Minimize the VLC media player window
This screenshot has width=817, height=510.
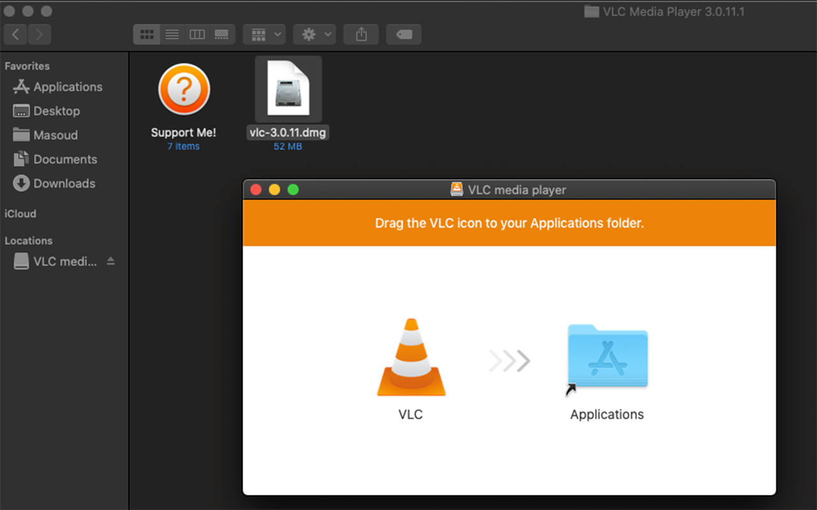(274, 189)
